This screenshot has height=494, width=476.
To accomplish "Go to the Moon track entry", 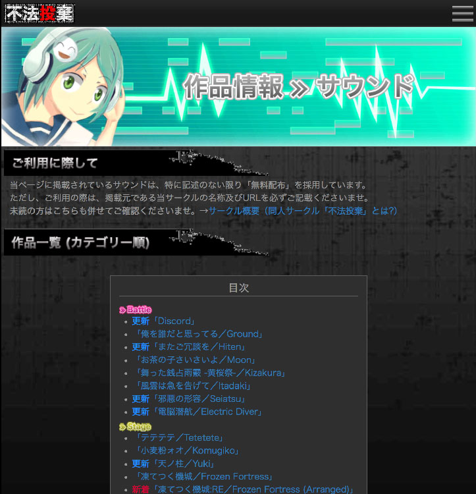I will (194, 360).
